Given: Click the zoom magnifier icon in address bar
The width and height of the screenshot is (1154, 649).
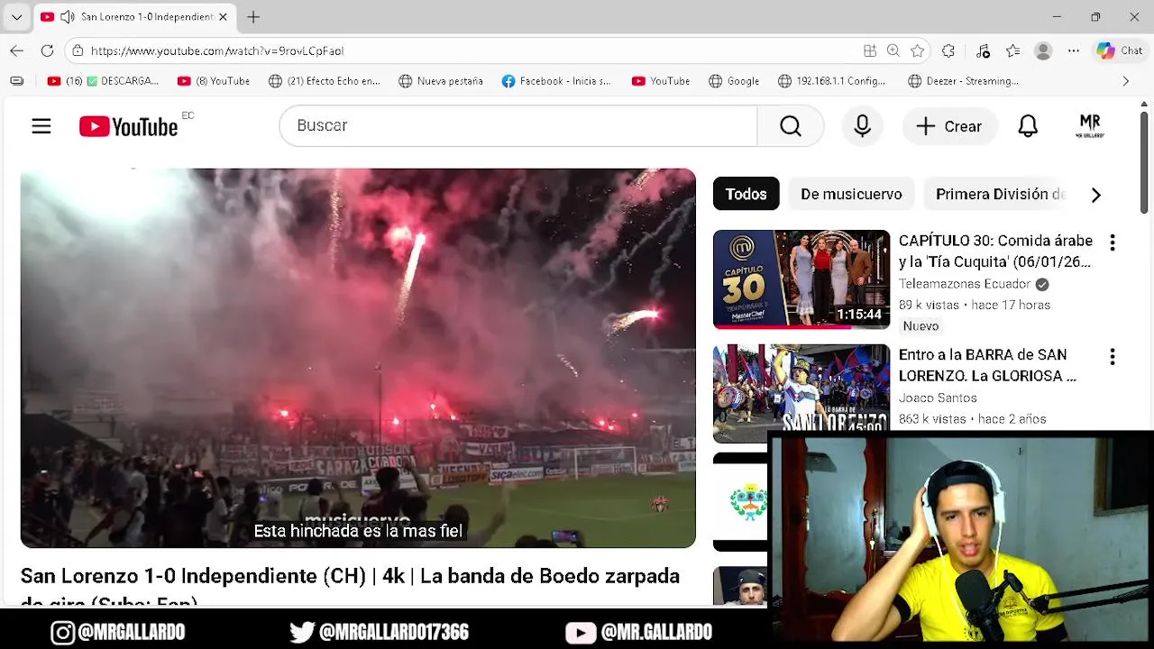Looking at the screenshot, I should 893,50.
